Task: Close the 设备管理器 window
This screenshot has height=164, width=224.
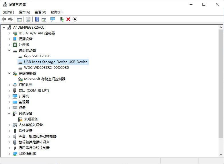Action: tap(217, 4)
